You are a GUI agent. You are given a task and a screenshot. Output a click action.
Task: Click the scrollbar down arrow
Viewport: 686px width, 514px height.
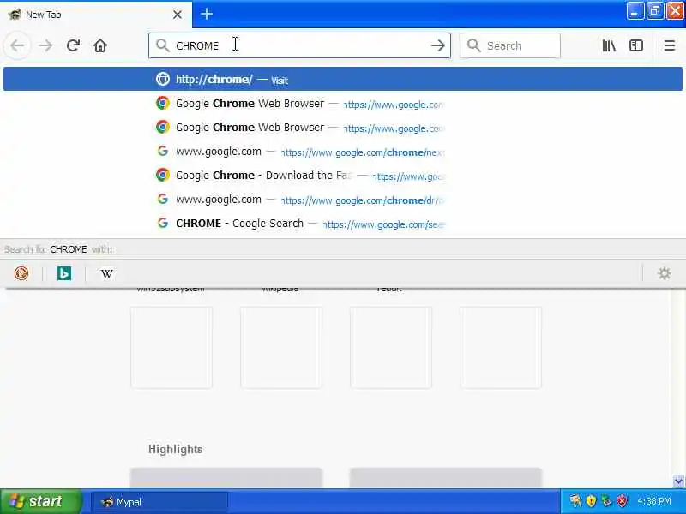[x=678, y=481]
